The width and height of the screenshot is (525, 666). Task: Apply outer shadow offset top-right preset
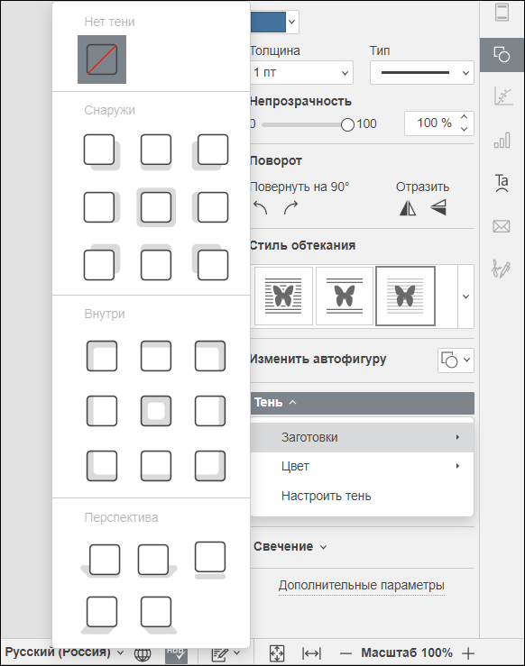coord(102,262)
